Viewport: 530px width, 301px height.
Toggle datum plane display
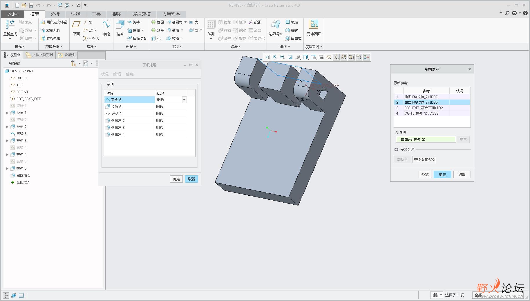[x=328, y=57]
